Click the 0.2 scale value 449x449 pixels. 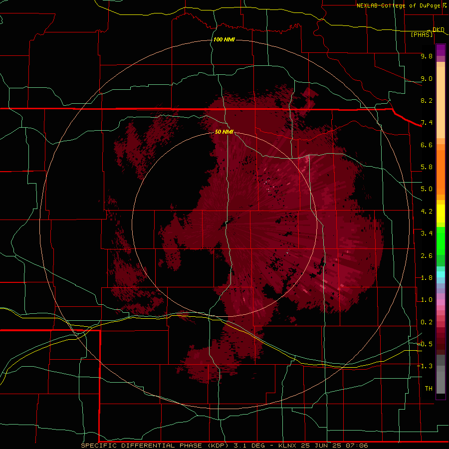(427, 322)
